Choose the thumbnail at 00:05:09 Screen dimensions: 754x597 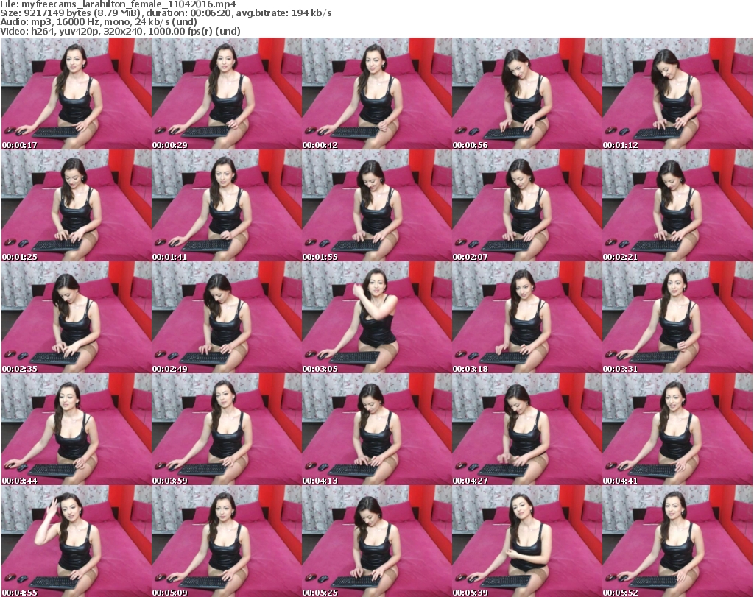click(x=227, y=541)
